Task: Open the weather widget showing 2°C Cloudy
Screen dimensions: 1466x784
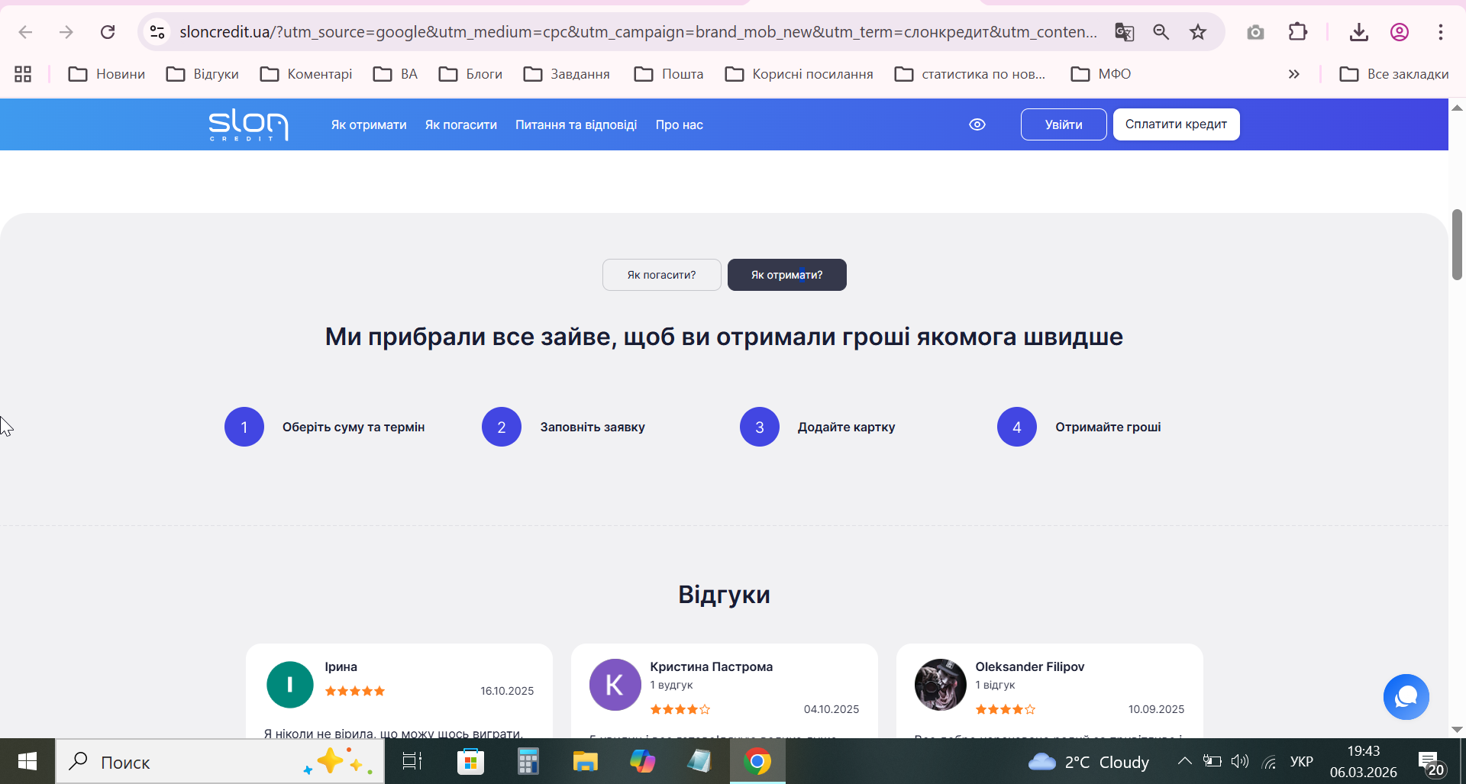Action: [1089, 761]
